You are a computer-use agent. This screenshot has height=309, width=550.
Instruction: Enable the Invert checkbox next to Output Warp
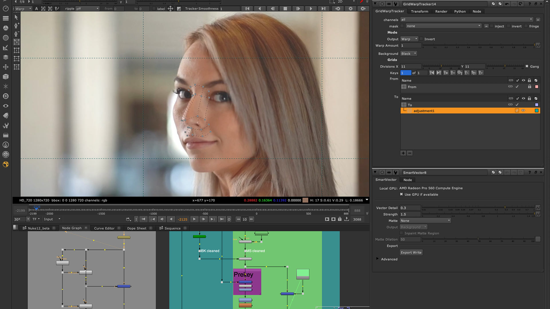tap(421, 39)
